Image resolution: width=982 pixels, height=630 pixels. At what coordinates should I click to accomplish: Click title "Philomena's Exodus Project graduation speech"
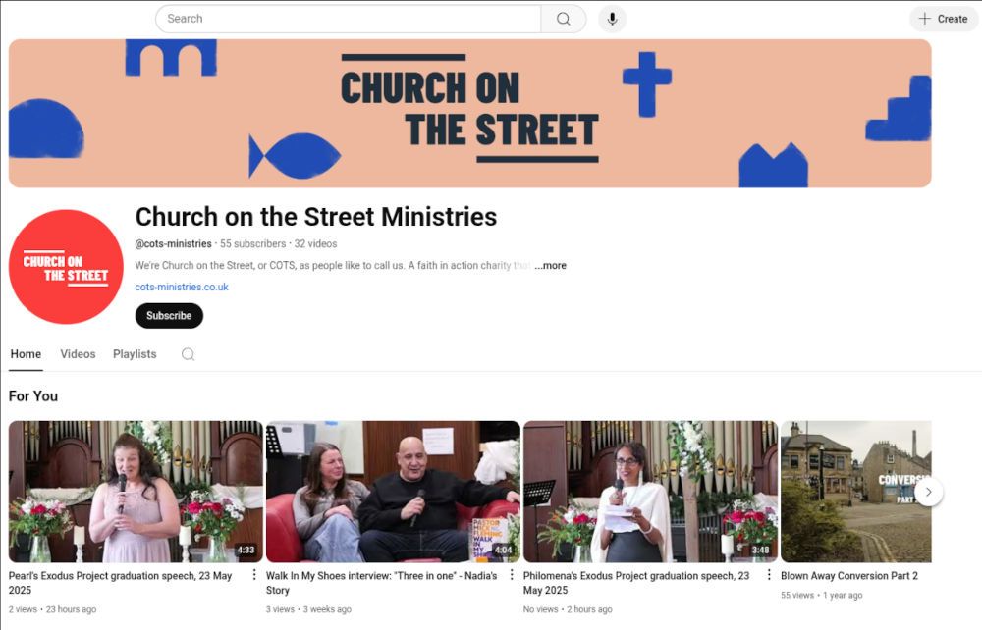[636, 583]
